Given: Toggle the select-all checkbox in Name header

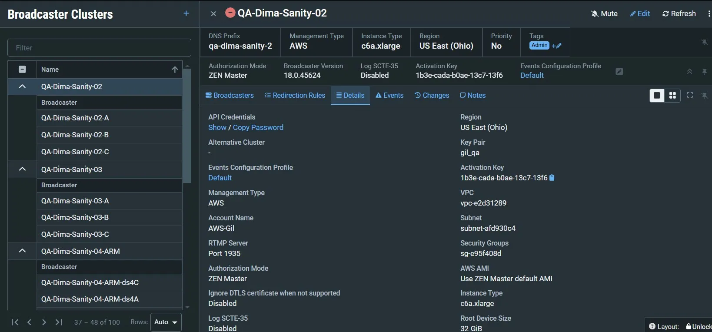Looking at the screenshot, I should [x=22, y=70].
